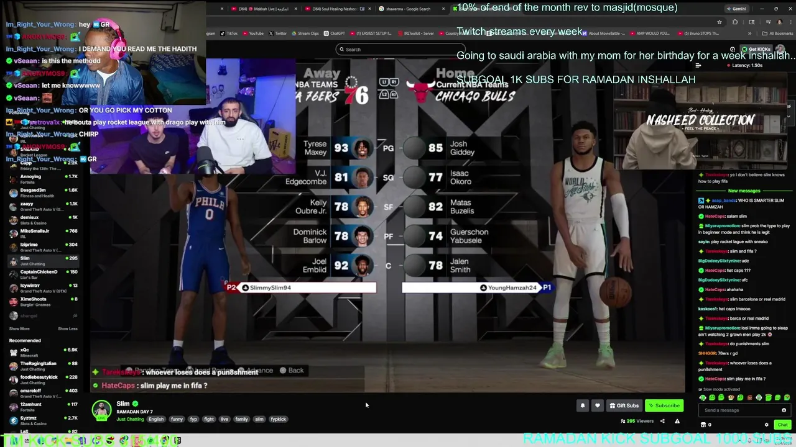This screenshot has height=447, width=796.
Task: Open the YouTube bookmark
Action: pyautogui.click(x=253, y=34)
